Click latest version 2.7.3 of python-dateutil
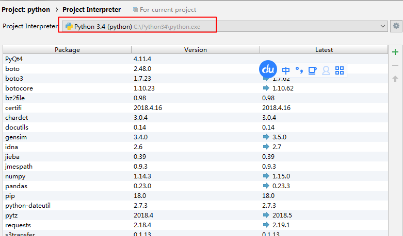This screenshot has height=236, width=403. (x=269, y=206)
